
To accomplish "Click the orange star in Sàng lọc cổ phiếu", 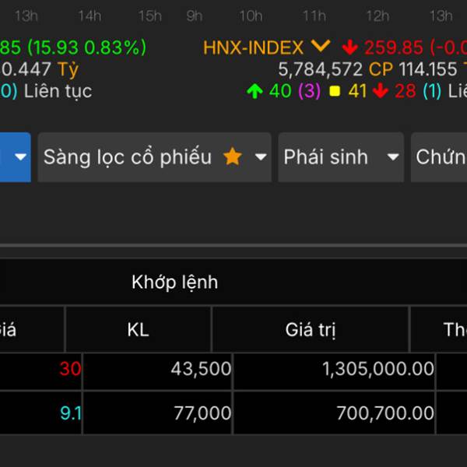I will point(232,157).
